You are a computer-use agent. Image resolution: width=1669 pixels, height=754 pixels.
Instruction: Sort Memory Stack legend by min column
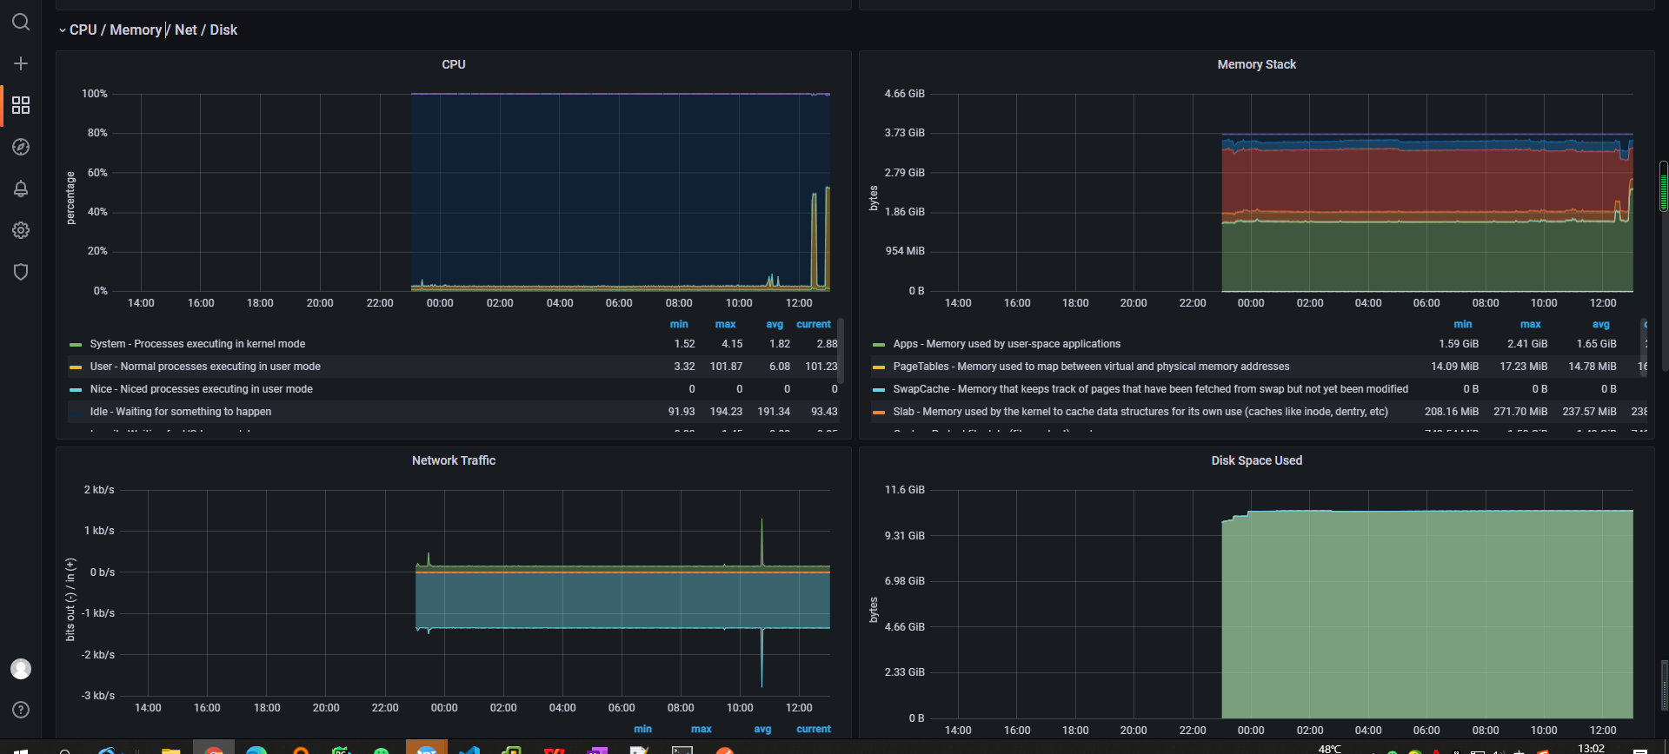[x=1463, y=324]
